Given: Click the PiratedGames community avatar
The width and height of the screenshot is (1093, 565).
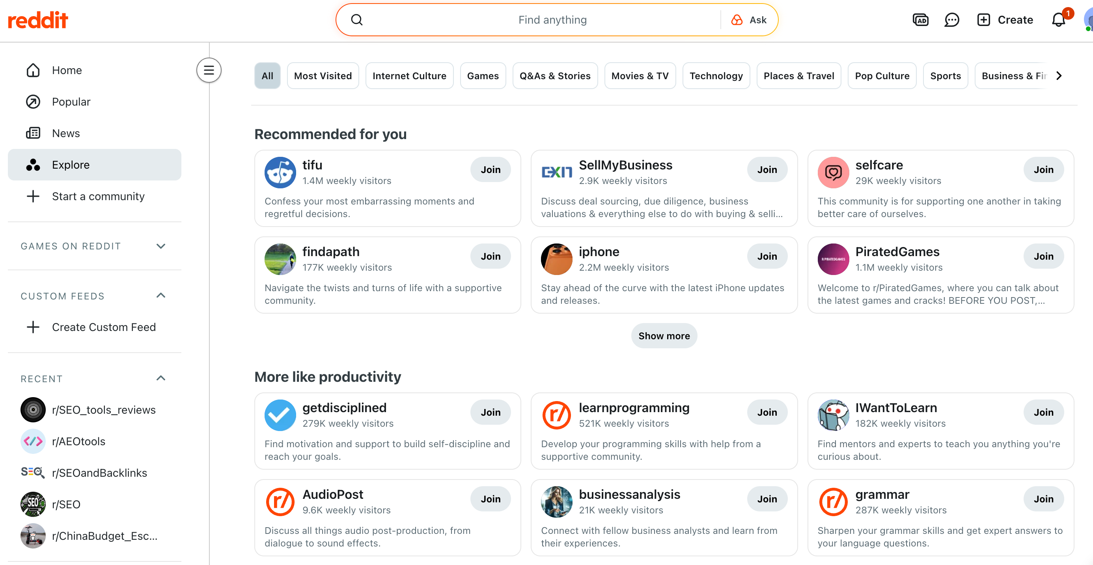Looking at the screenshot, I should point(833,259).
